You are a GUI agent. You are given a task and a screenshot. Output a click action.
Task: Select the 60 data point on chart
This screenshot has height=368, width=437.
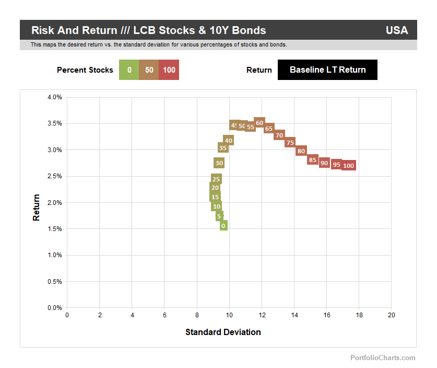259,123
